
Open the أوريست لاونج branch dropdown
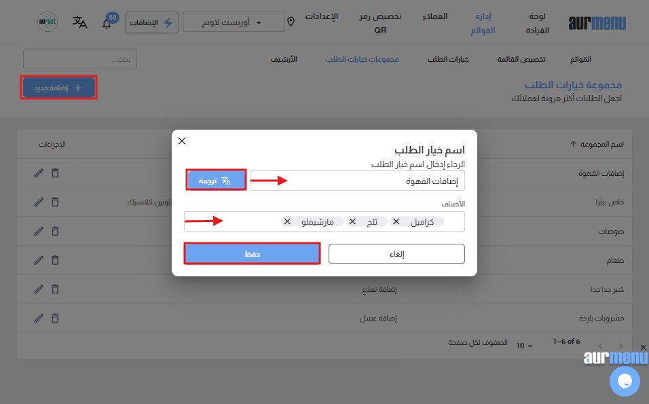pyautogui.click(x=234, y=22)
